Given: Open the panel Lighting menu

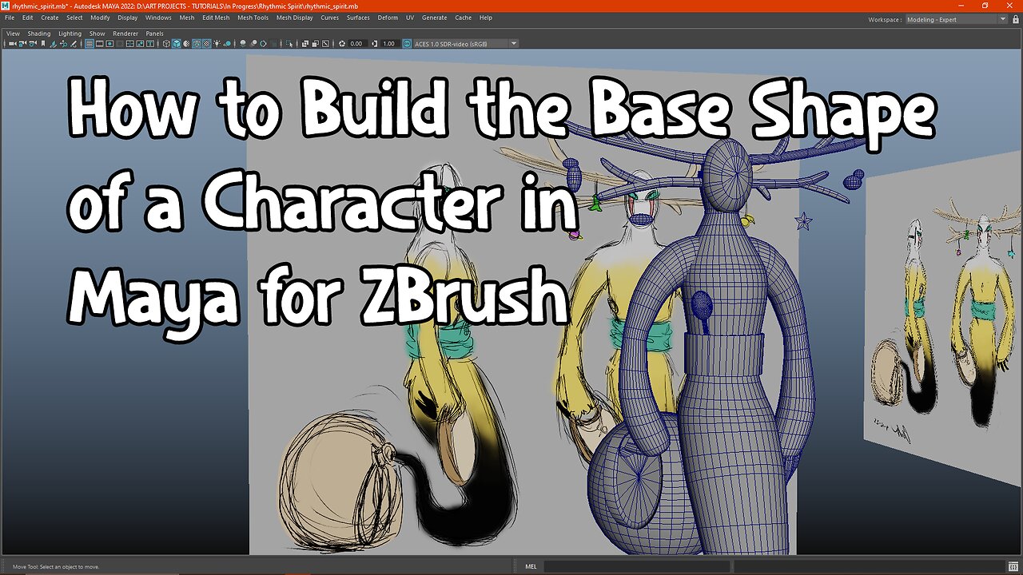Looking at the screenshot, I should 70,34.
